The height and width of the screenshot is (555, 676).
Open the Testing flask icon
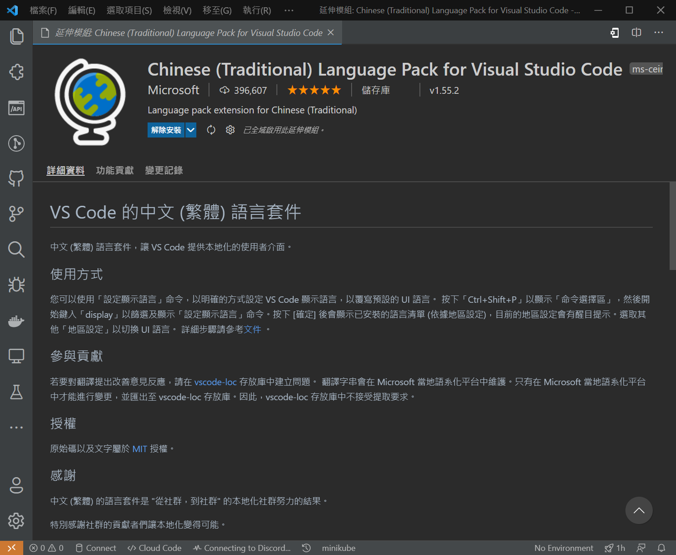coord(16,392)
